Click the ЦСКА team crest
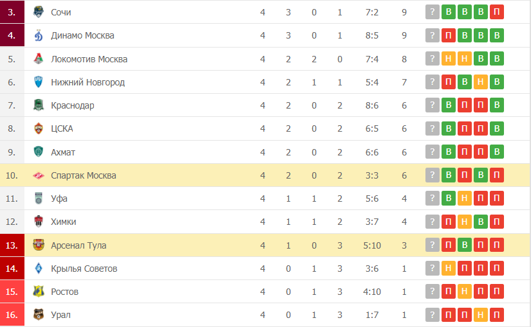 pos(39,128)
